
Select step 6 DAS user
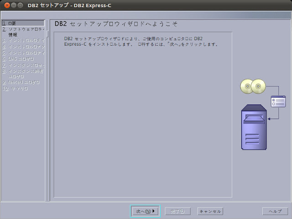point(18,59)
